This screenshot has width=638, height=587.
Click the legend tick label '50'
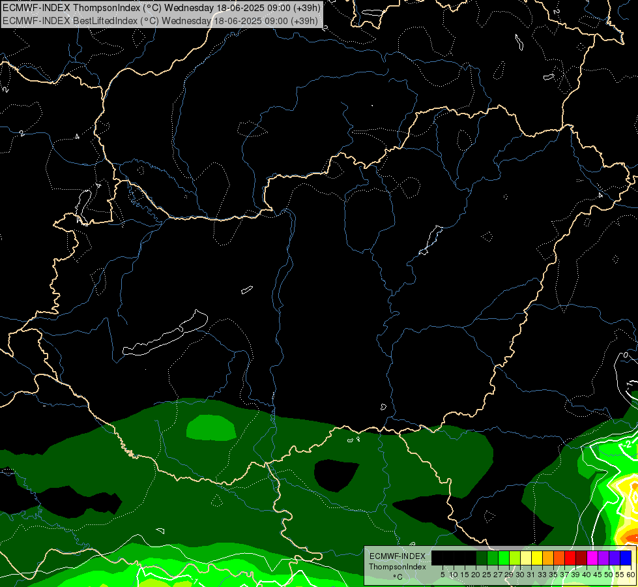tap(609, 575)
